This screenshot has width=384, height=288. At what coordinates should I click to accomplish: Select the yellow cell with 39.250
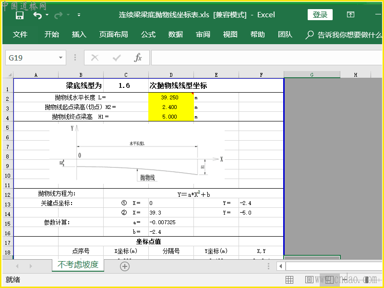click(171, 97)
